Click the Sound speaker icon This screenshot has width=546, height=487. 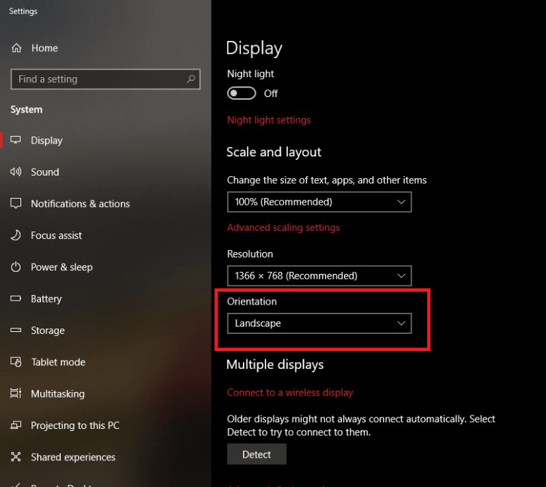[x=16, y=171]
